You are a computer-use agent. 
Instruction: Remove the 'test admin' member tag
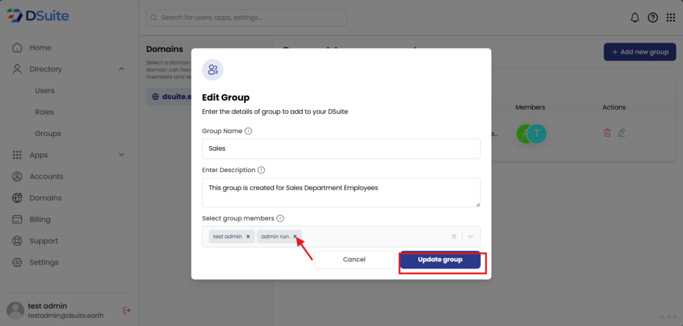(x=248, y=236)
